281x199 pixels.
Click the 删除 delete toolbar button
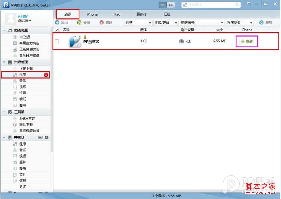[x=106, y=22]
